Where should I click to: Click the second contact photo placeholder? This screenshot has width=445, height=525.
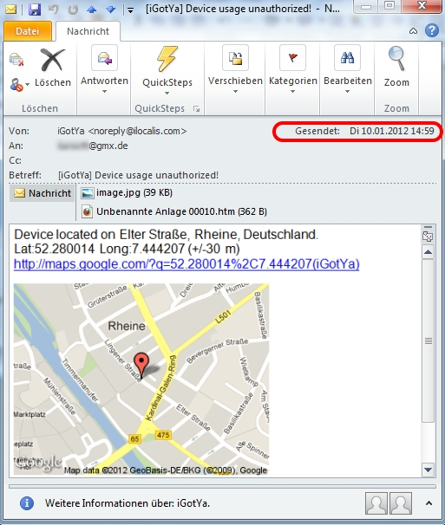pyautogui.click(x=401, y=502)
